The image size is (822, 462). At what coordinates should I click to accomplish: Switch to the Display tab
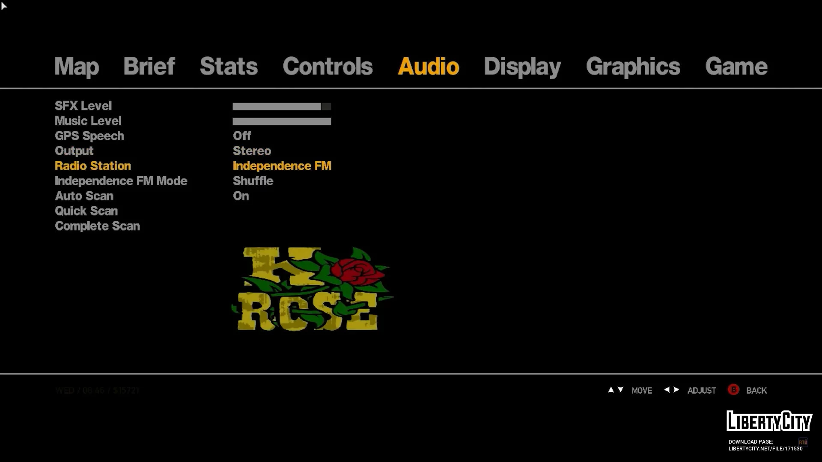[x=522, y=67]
